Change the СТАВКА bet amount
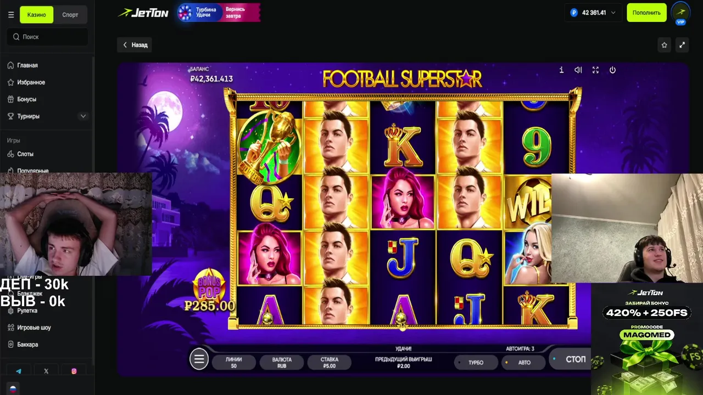This screenshot has width=703, height=395. tap(330, 363)
